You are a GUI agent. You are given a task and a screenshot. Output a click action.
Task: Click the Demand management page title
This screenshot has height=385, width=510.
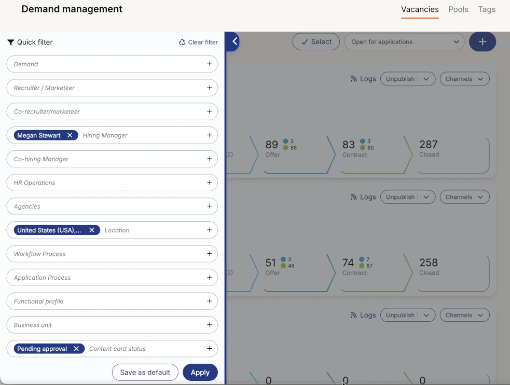(x=72, y=9)
